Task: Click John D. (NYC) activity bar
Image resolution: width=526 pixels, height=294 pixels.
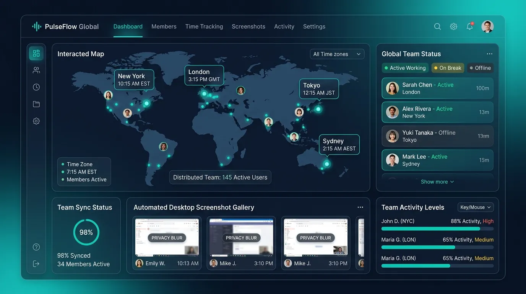Action: tap(437, 229)
